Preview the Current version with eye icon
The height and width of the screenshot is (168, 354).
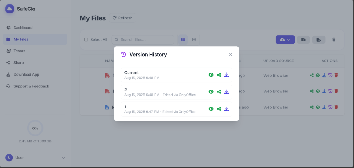click(x=211, y=75)
